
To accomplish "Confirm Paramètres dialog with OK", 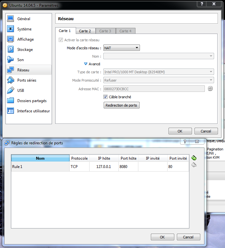I will click(180, 131).
